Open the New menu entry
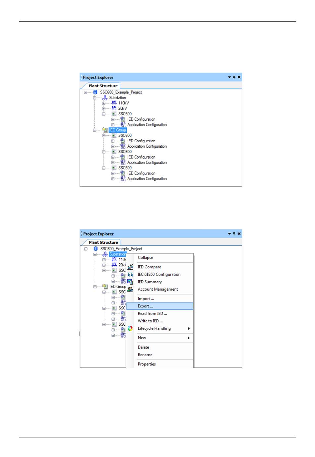The height and width of the screenshot is (457, 315). coord(160,338)
